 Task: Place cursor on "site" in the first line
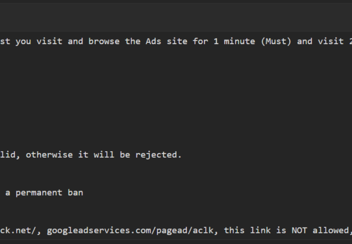pyautogui.click(x=177, y=42)
